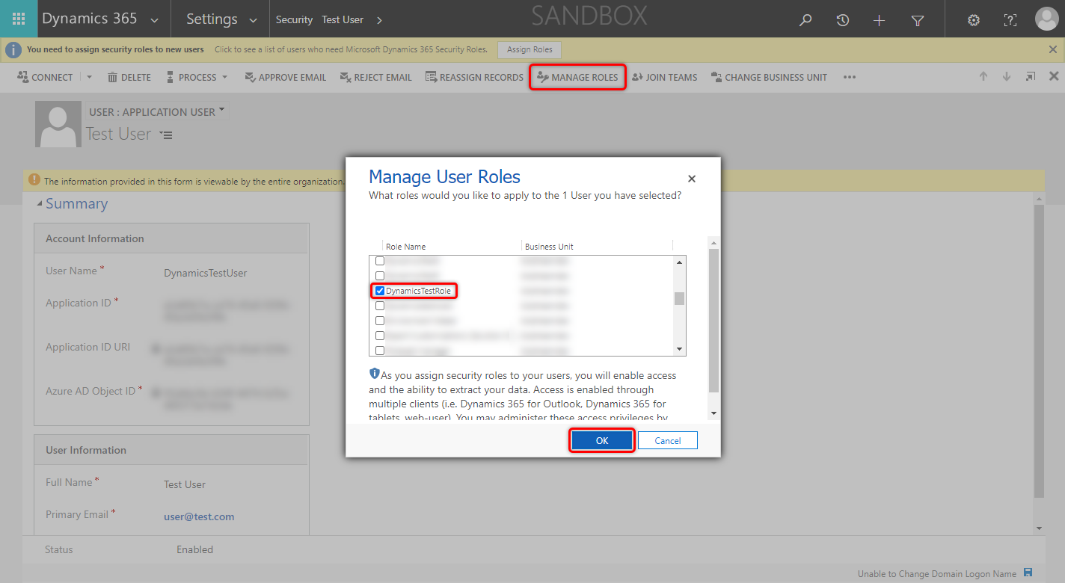
Task: Click MANAGE ROLES command
Action: [x=577, y=77]
